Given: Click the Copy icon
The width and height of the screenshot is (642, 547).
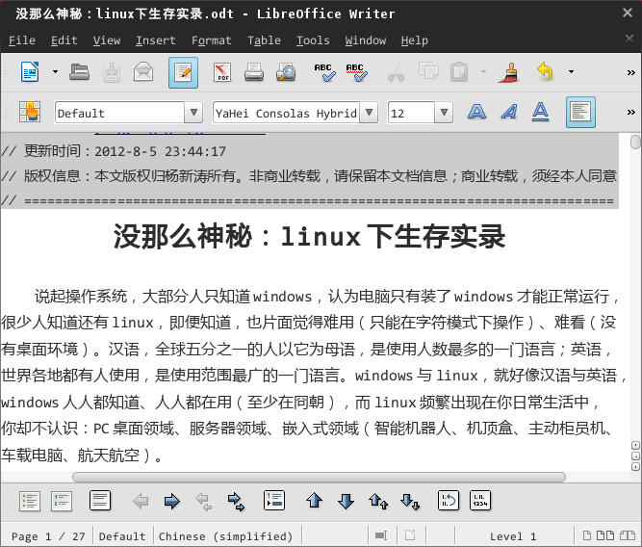Looking at the screenshot, I should tap(428, 71).
